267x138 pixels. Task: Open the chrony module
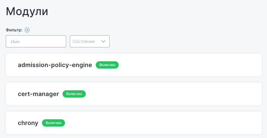[x=28, y=123]
